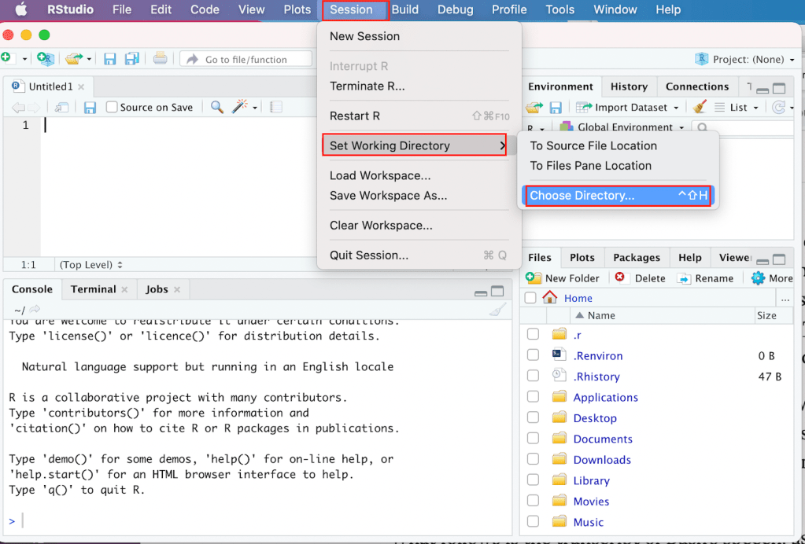Print the current file

pyautogui.click(x=161, y=58)
